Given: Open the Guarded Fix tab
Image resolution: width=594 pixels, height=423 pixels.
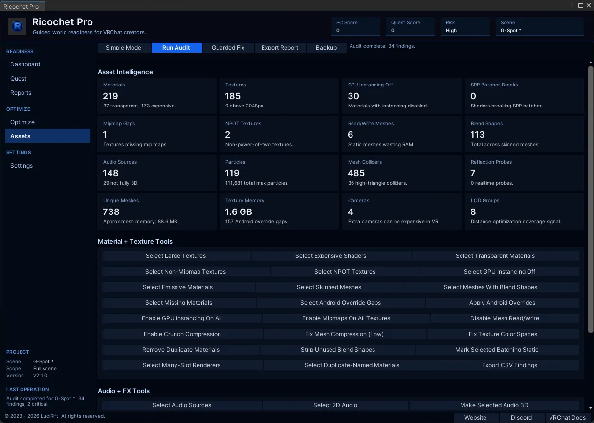Looking at the screenshot, I should 228,48.
